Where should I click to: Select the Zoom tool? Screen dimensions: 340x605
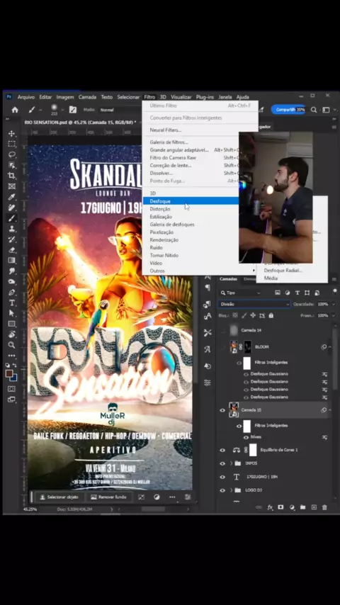point(11,345)
